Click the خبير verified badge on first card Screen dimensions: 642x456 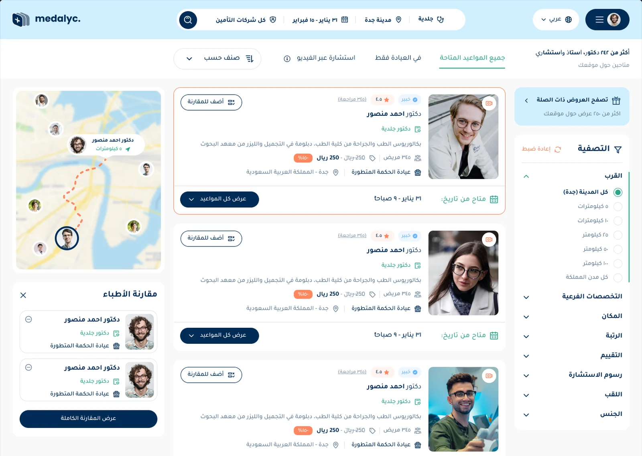410,99
